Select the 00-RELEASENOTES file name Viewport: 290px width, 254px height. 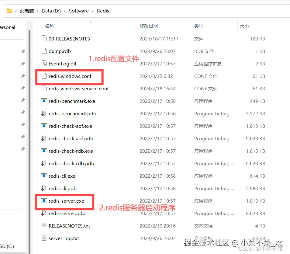coord(69,39)
